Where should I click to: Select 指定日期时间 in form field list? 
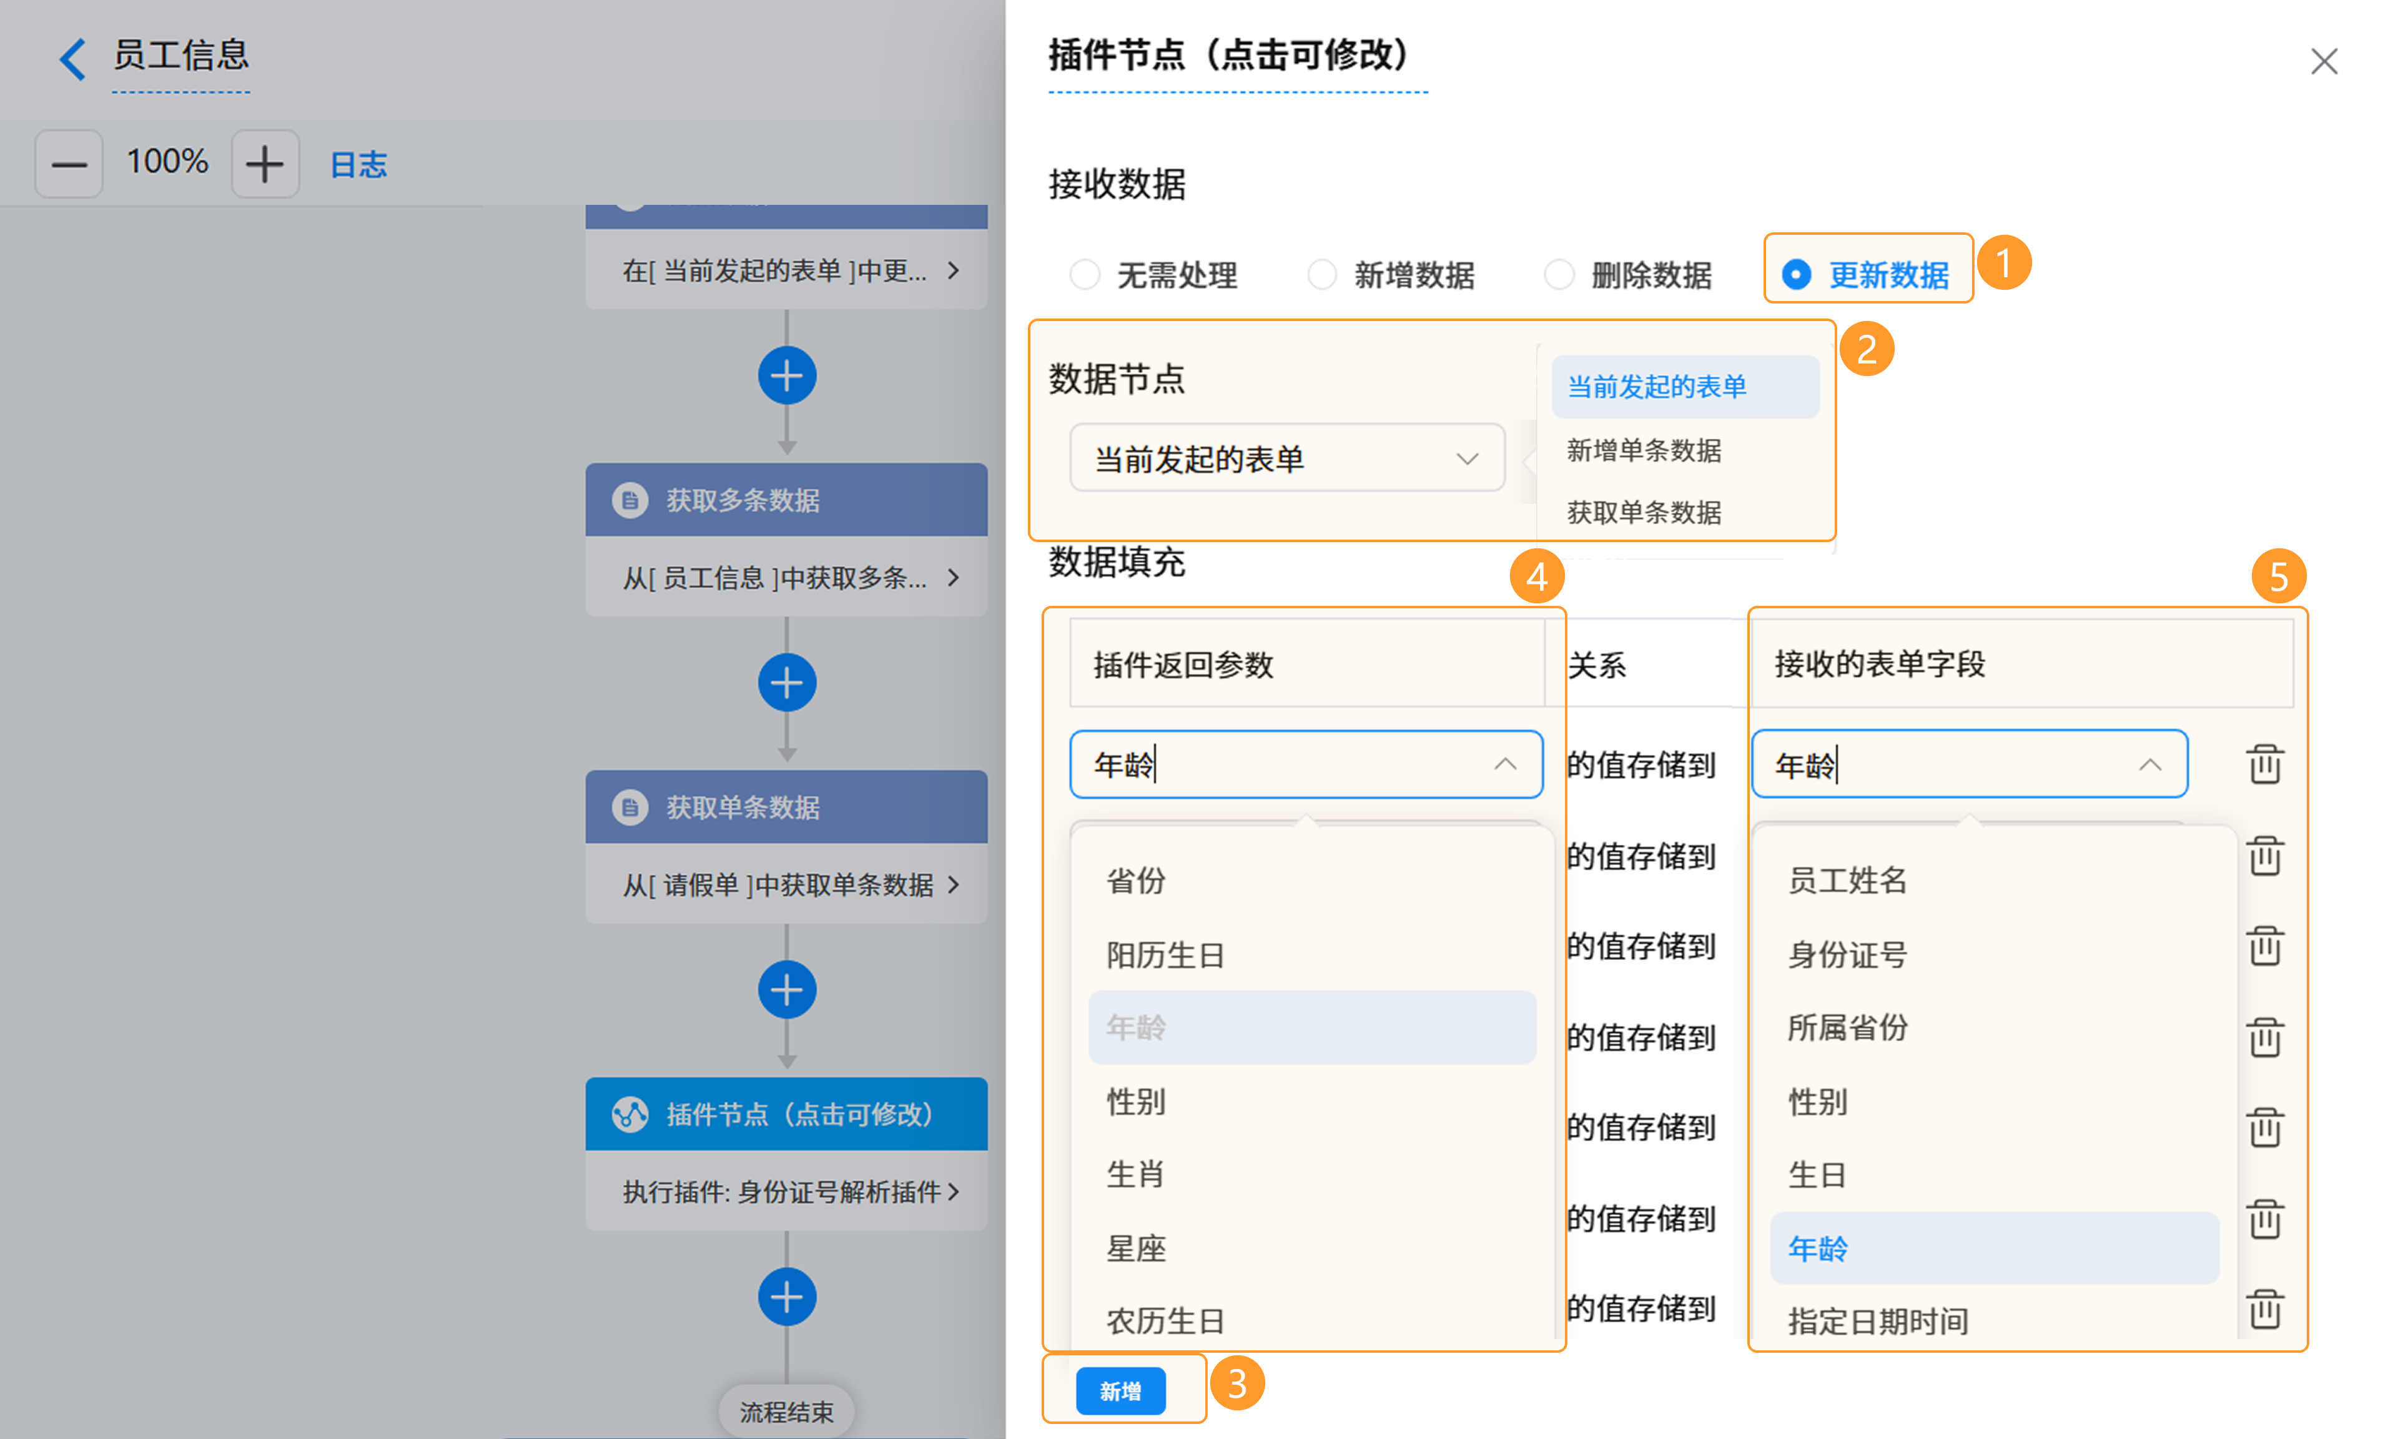pyautogui.click(x=1994, y=1321)
